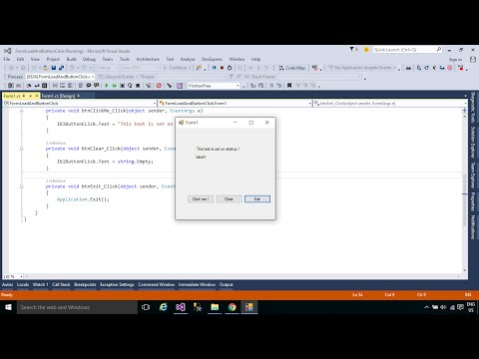
Task: Open the Architecture menu
Action: [148, 59]
